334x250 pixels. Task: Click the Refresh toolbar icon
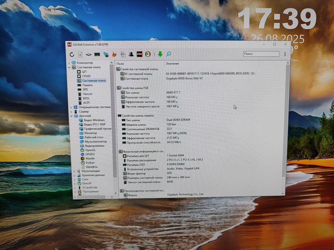click(x=72, y=55)
